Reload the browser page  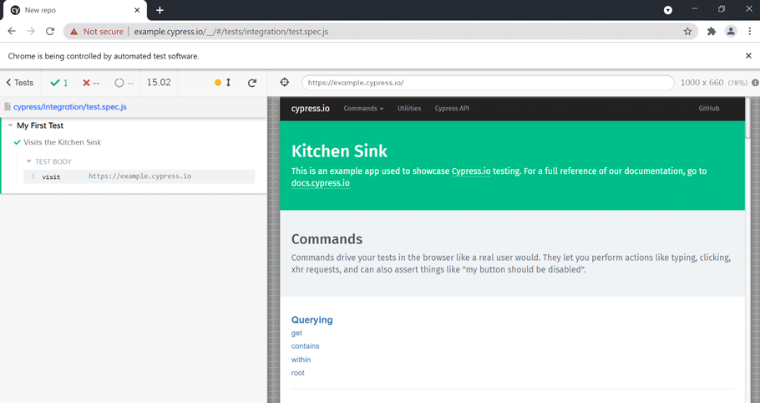click(50, 32)
